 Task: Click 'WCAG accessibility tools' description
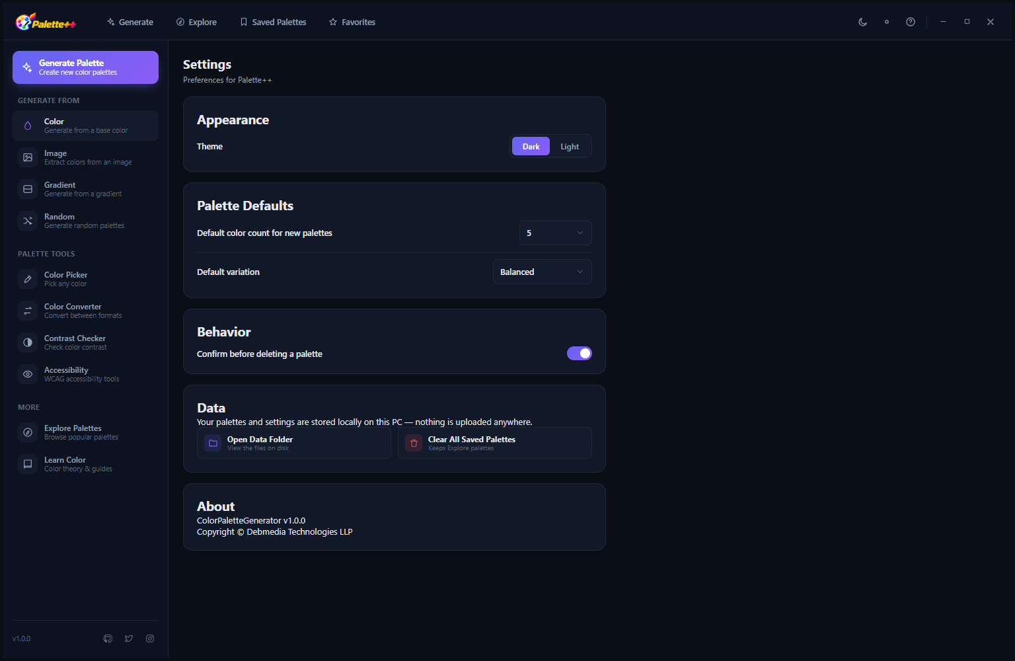click(x=82, y=379)
